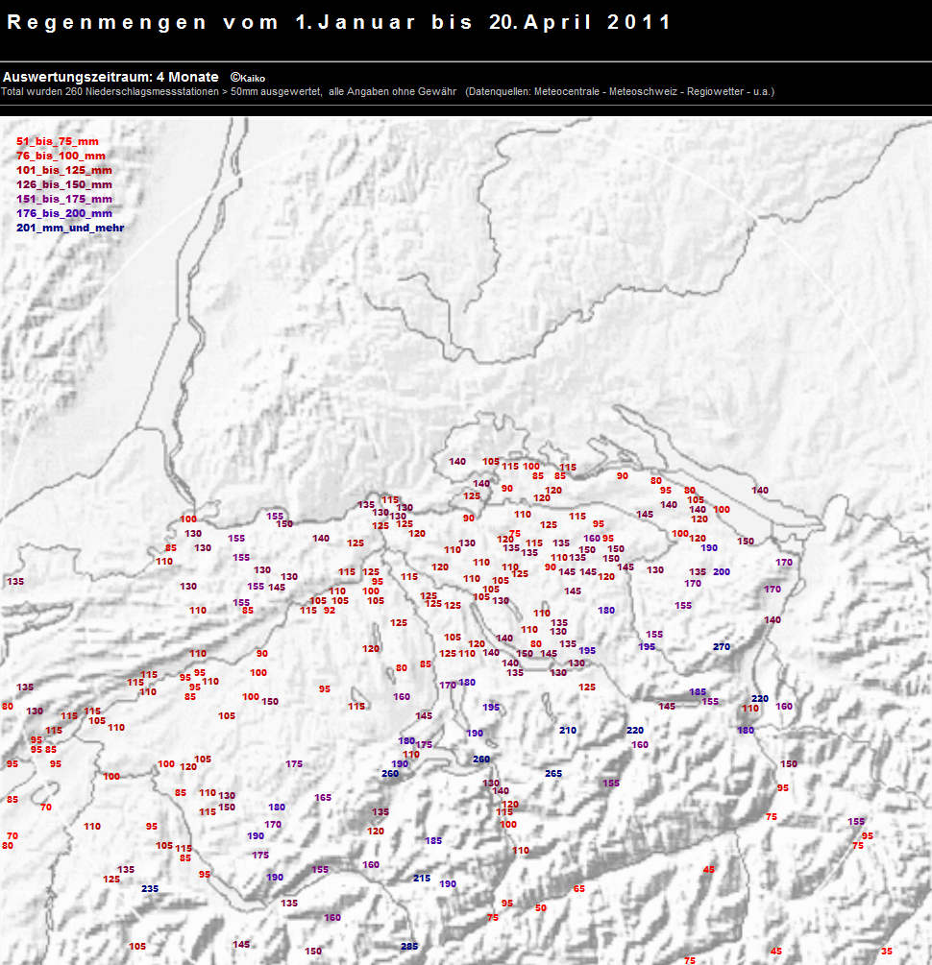Select the 285 mm station value
This screenshot has width=932, height=965.
coord(409,947)
